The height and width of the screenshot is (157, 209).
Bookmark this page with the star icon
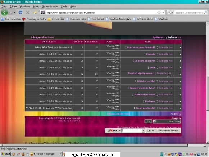[x=159, y=13]
